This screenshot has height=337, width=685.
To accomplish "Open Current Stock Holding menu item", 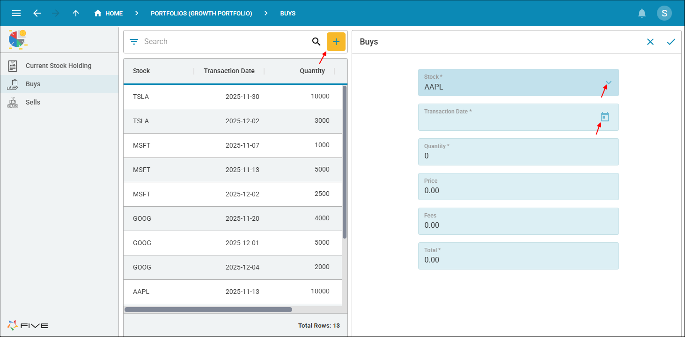I will click(59, 66).
